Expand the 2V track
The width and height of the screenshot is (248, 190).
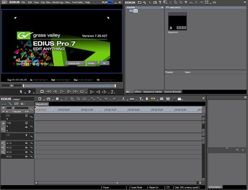(x=7, y=119)
